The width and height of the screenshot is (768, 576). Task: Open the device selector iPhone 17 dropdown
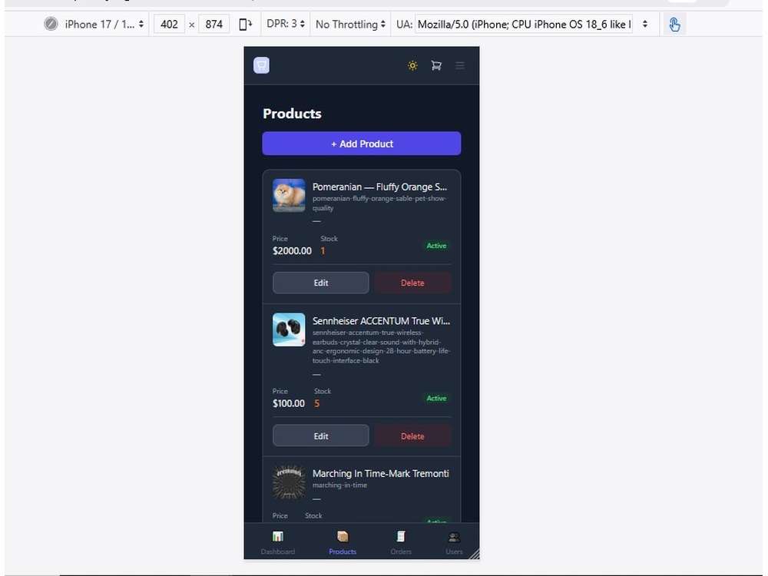tap(104, 24)
